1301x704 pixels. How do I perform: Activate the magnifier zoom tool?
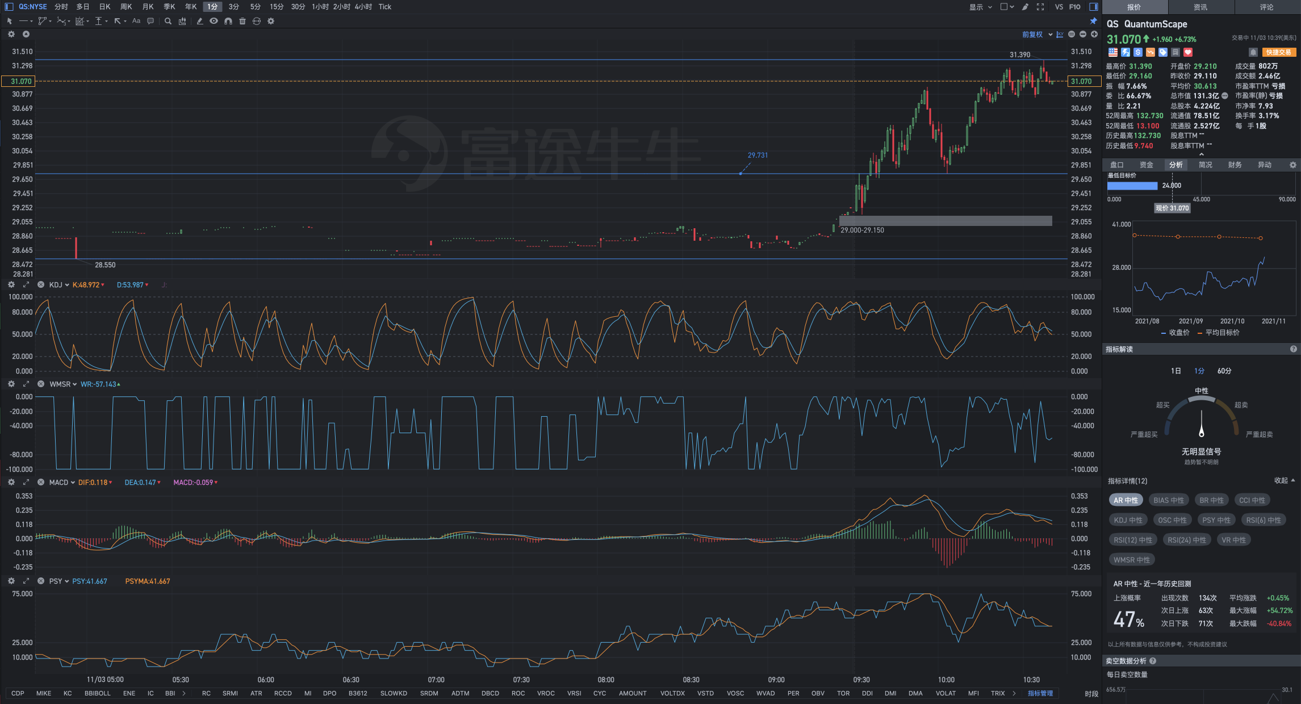168,21
